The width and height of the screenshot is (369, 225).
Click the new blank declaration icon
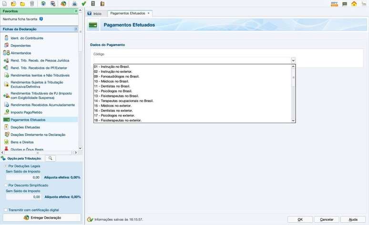point(4,4)
